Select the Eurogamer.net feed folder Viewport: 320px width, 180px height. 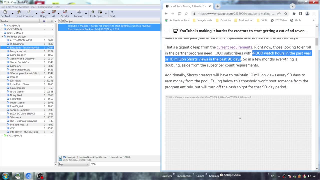[x=18, y=51]
